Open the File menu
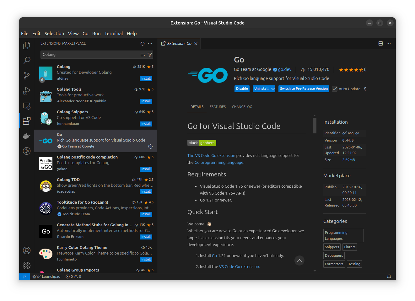415x301 pixels. (x=25, y=34)
